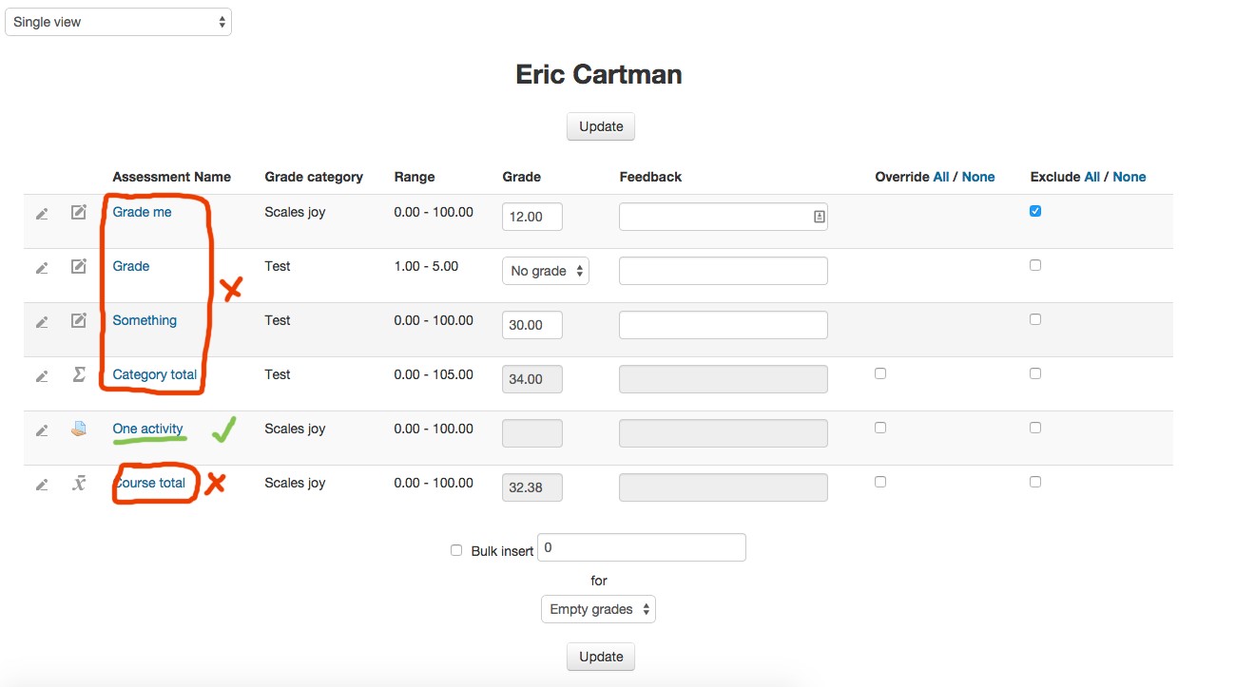Click the range value 0.00 - 105.00
This screenshot has width=1236, height=687.
tap(434, 374)
